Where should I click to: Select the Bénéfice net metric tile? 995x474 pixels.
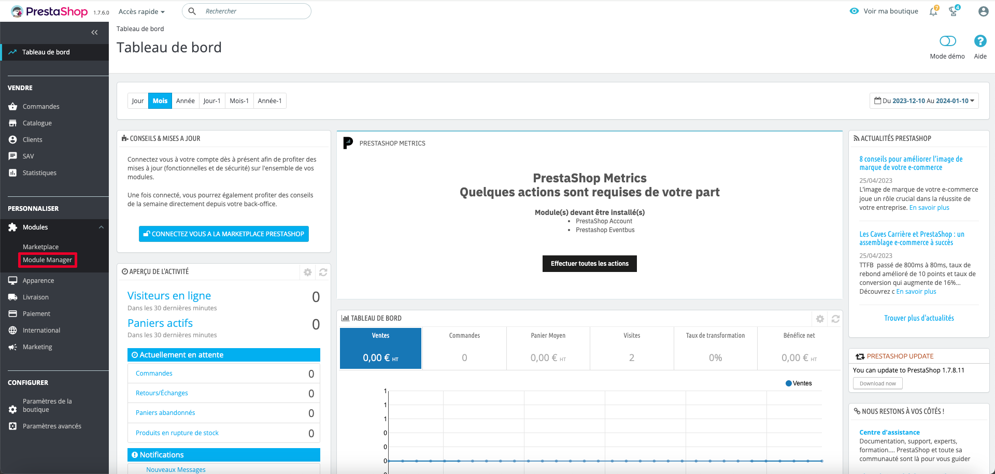(x=799, y=348)
